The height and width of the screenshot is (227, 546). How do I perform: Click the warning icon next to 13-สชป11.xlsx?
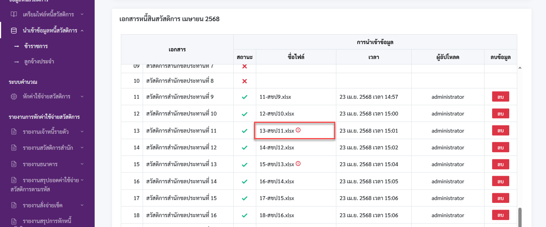click(298, 130)
